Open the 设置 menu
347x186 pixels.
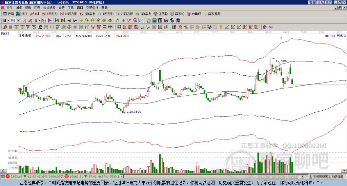click(x=62, y=8)
